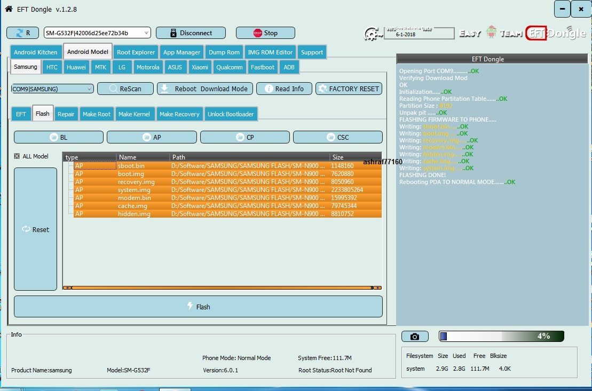Select the boot.img row
592x391 pixels.
click(227, 173)
